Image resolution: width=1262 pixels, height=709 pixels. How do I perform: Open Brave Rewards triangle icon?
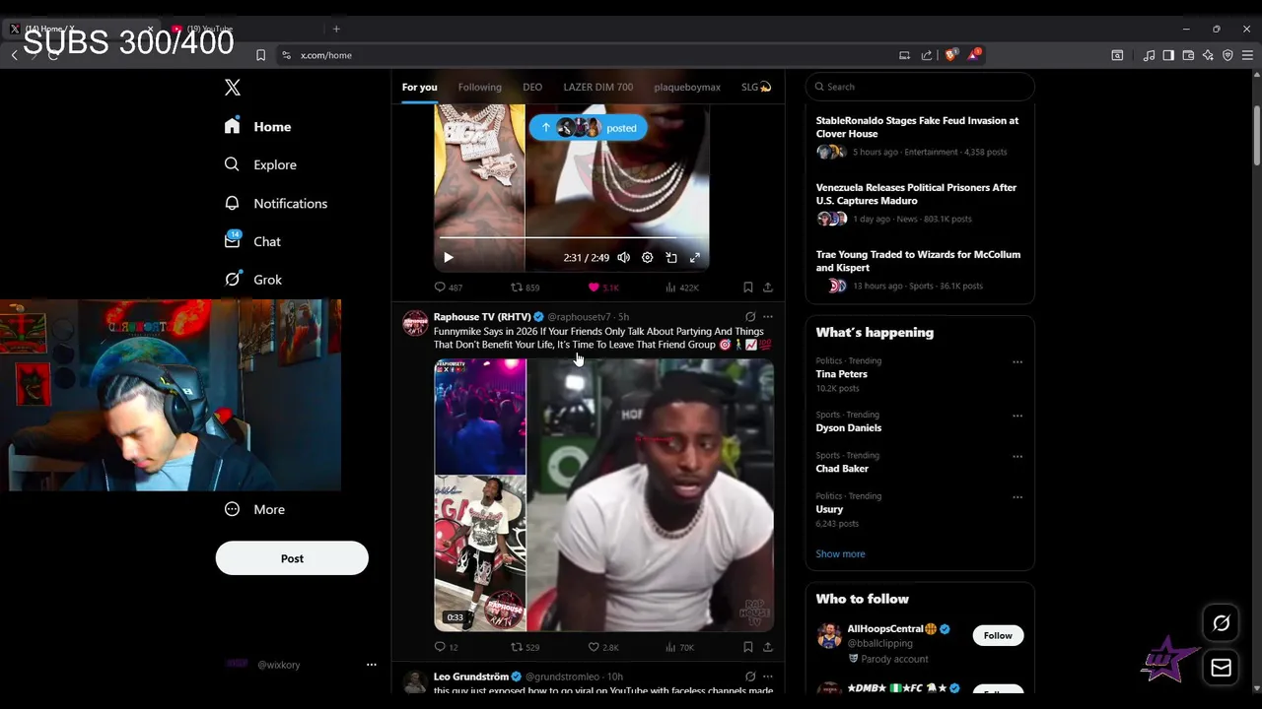(973, 55)
